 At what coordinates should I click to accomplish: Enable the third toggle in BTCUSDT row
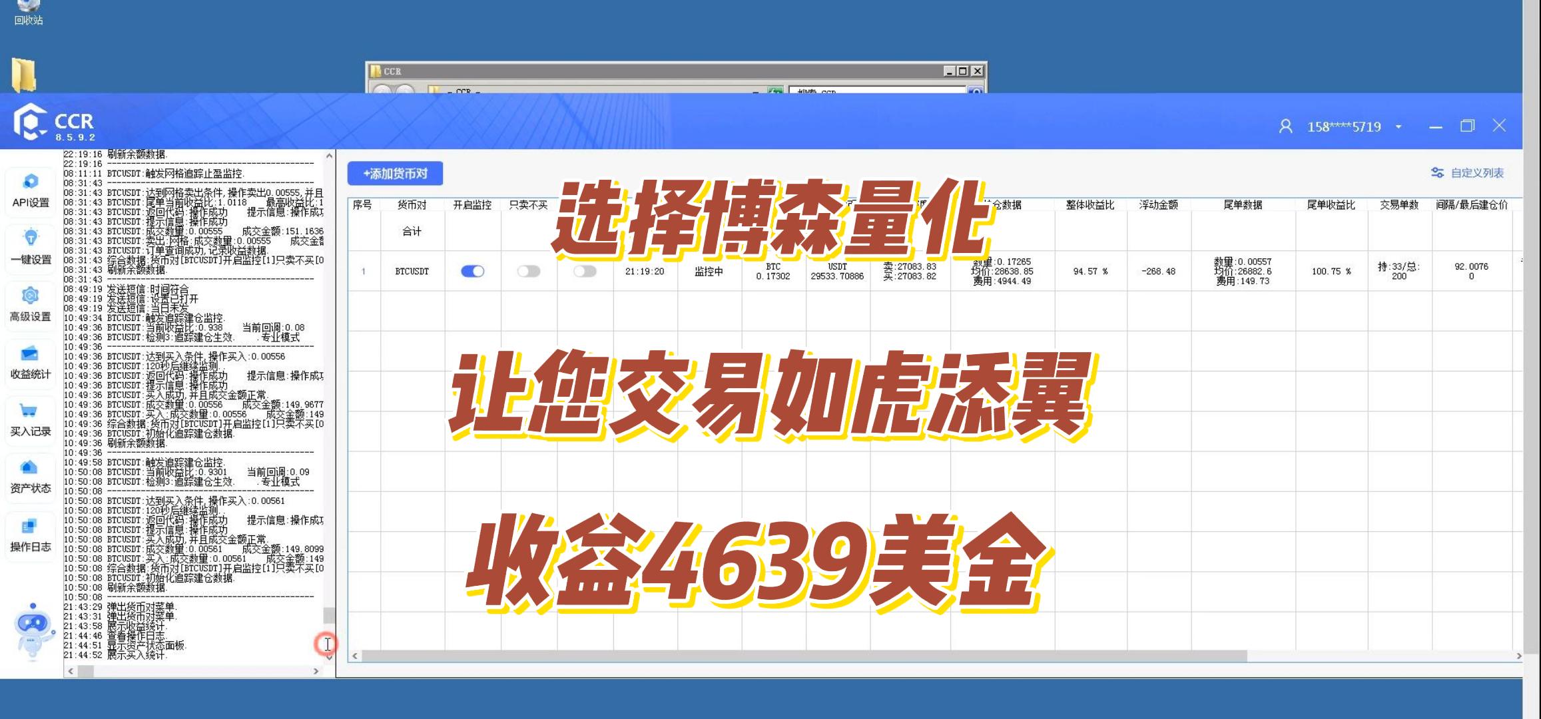point(585,271)
